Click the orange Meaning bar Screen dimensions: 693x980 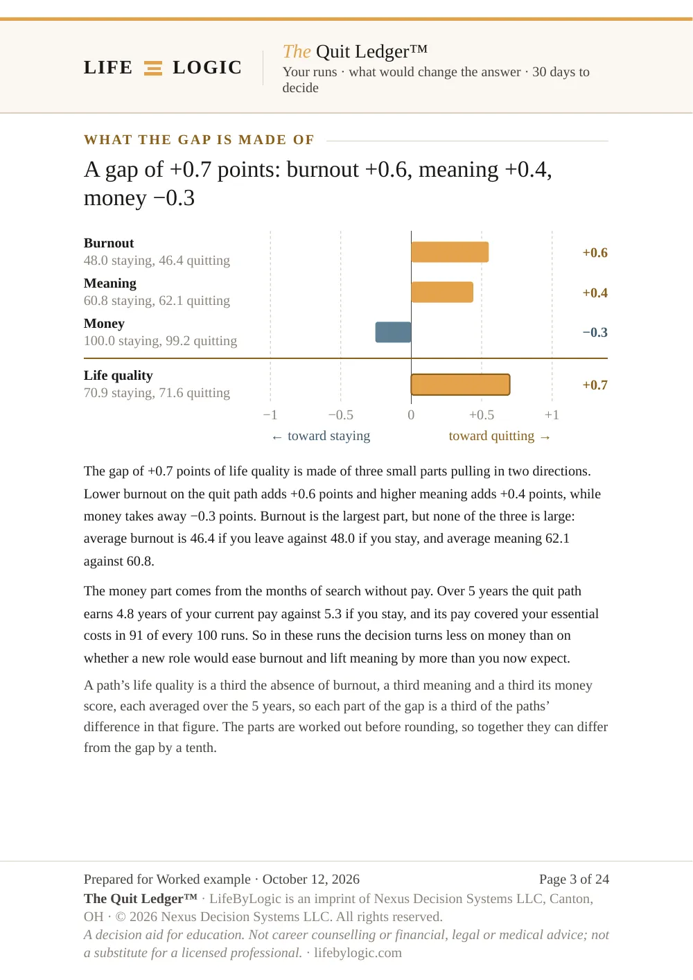[x=442, y=292]
